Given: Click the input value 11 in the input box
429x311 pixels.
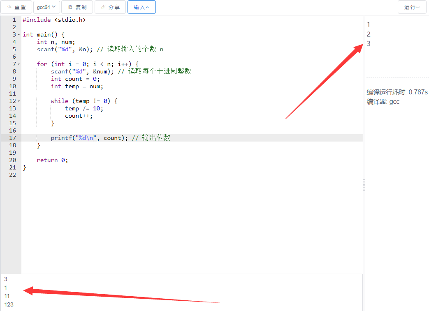Looking at the screenshot, I should click(7, 296).
